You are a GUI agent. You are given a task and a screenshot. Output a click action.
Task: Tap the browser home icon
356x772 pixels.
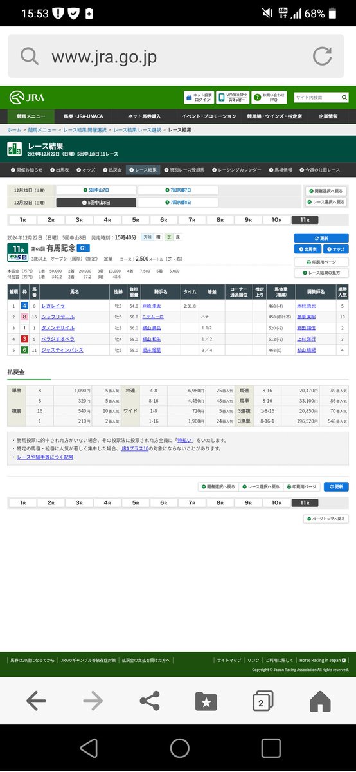point(319,701)
